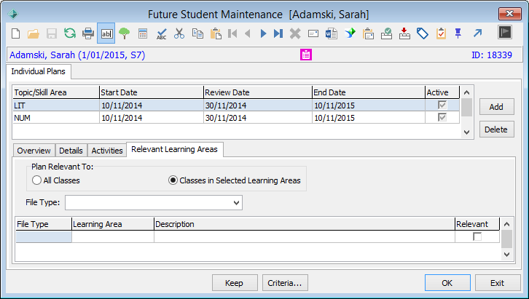
Task: Open the File Type dropdown
Action: [236, 203]
